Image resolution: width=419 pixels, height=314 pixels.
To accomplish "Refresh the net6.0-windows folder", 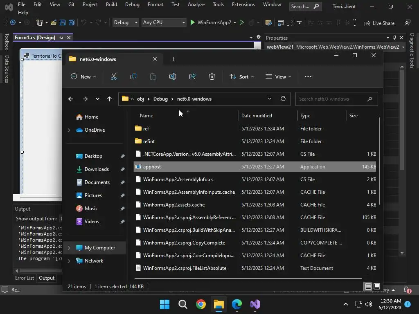I will tap(283, 99).
